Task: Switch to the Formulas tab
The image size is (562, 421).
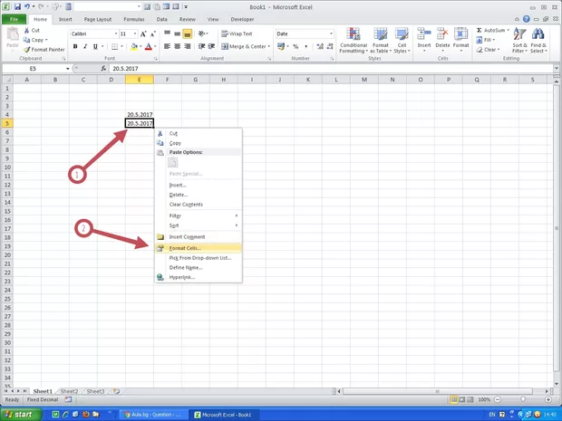Action: point(133,19)
